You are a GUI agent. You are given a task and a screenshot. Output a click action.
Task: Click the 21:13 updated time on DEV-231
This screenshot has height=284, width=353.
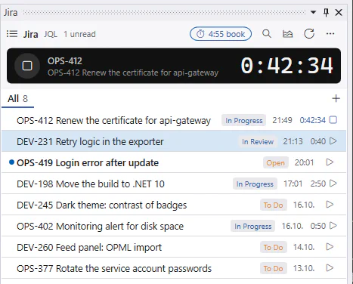coord(293,141)
